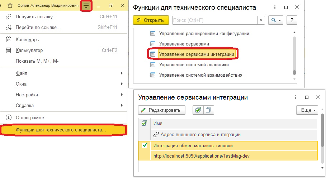Choose О программе menu entry
This screenshot has width=326, height=178.
point(32,117)
